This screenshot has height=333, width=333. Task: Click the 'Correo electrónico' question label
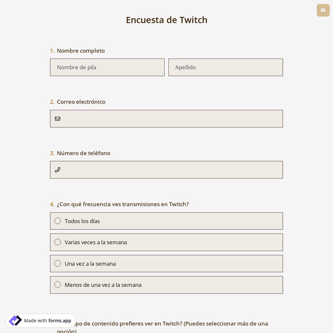81,102
